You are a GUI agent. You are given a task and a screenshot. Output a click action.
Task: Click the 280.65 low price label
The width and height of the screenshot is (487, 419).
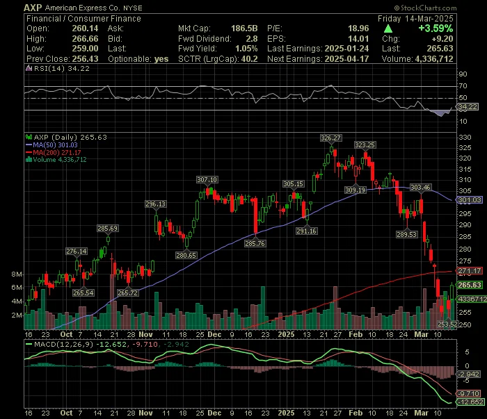pyautogui.click(x=186, y=255)
